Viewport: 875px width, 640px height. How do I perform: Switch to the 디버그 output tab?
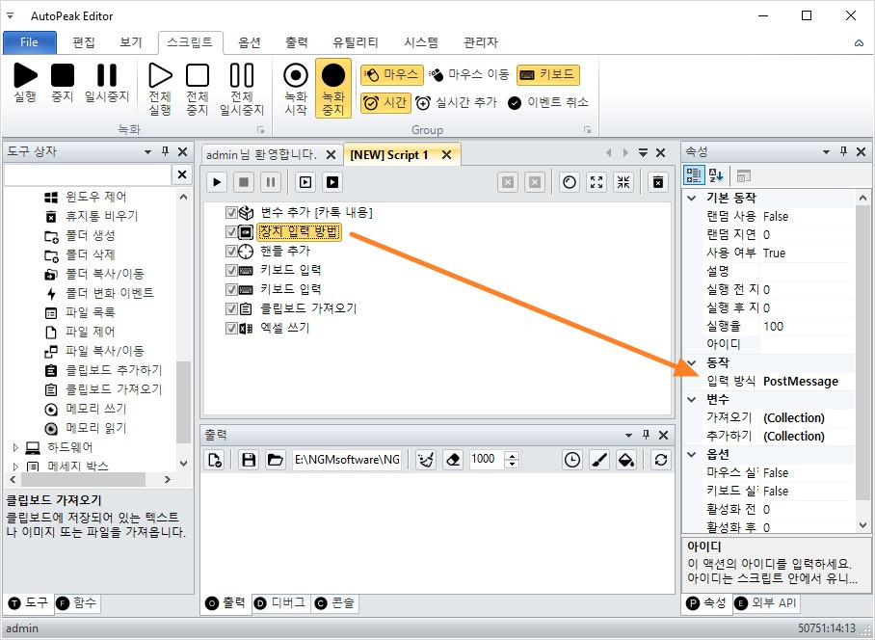(x=280, y=603)
